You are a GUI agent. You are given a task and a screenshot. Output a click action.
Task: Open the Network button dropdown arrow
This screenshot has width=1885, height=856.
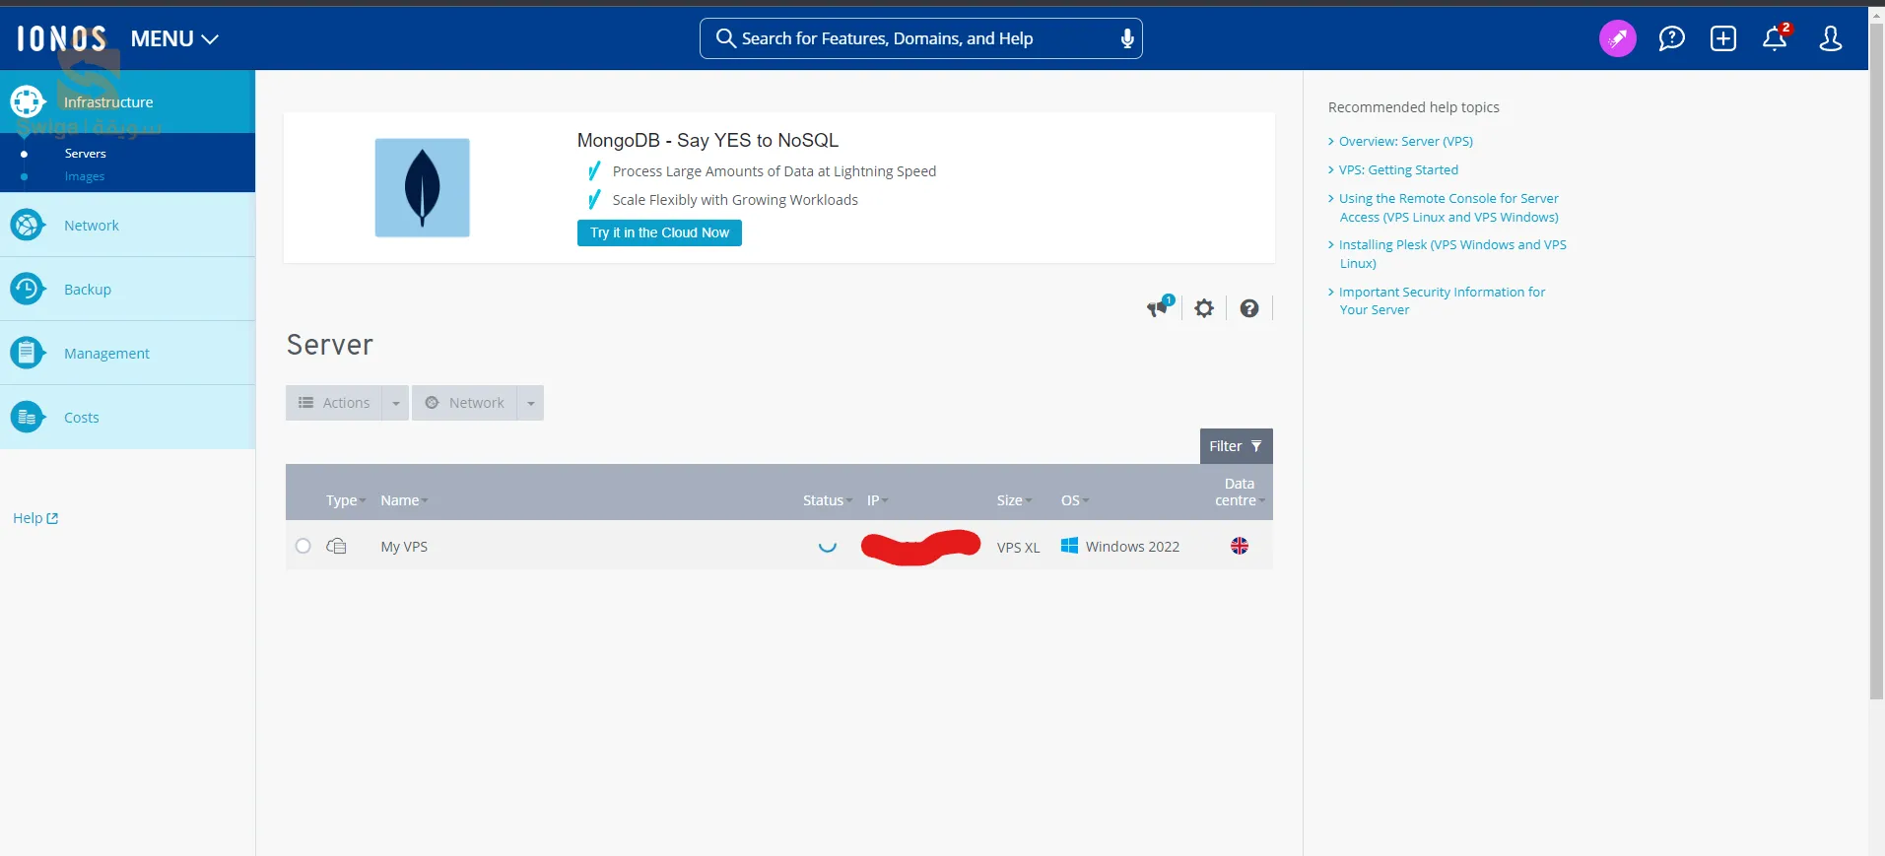[x=530, y=403]
